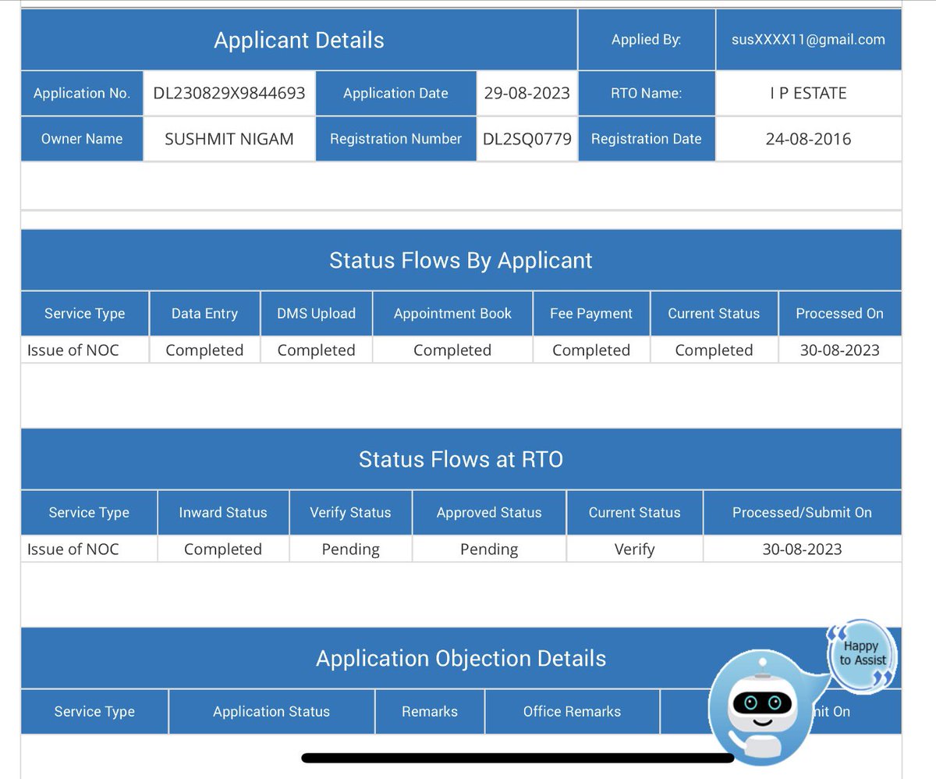This screenshot has height=779, width=936.
Task: Click the Processed On date 30-08-2023
Action: [840, 350]
